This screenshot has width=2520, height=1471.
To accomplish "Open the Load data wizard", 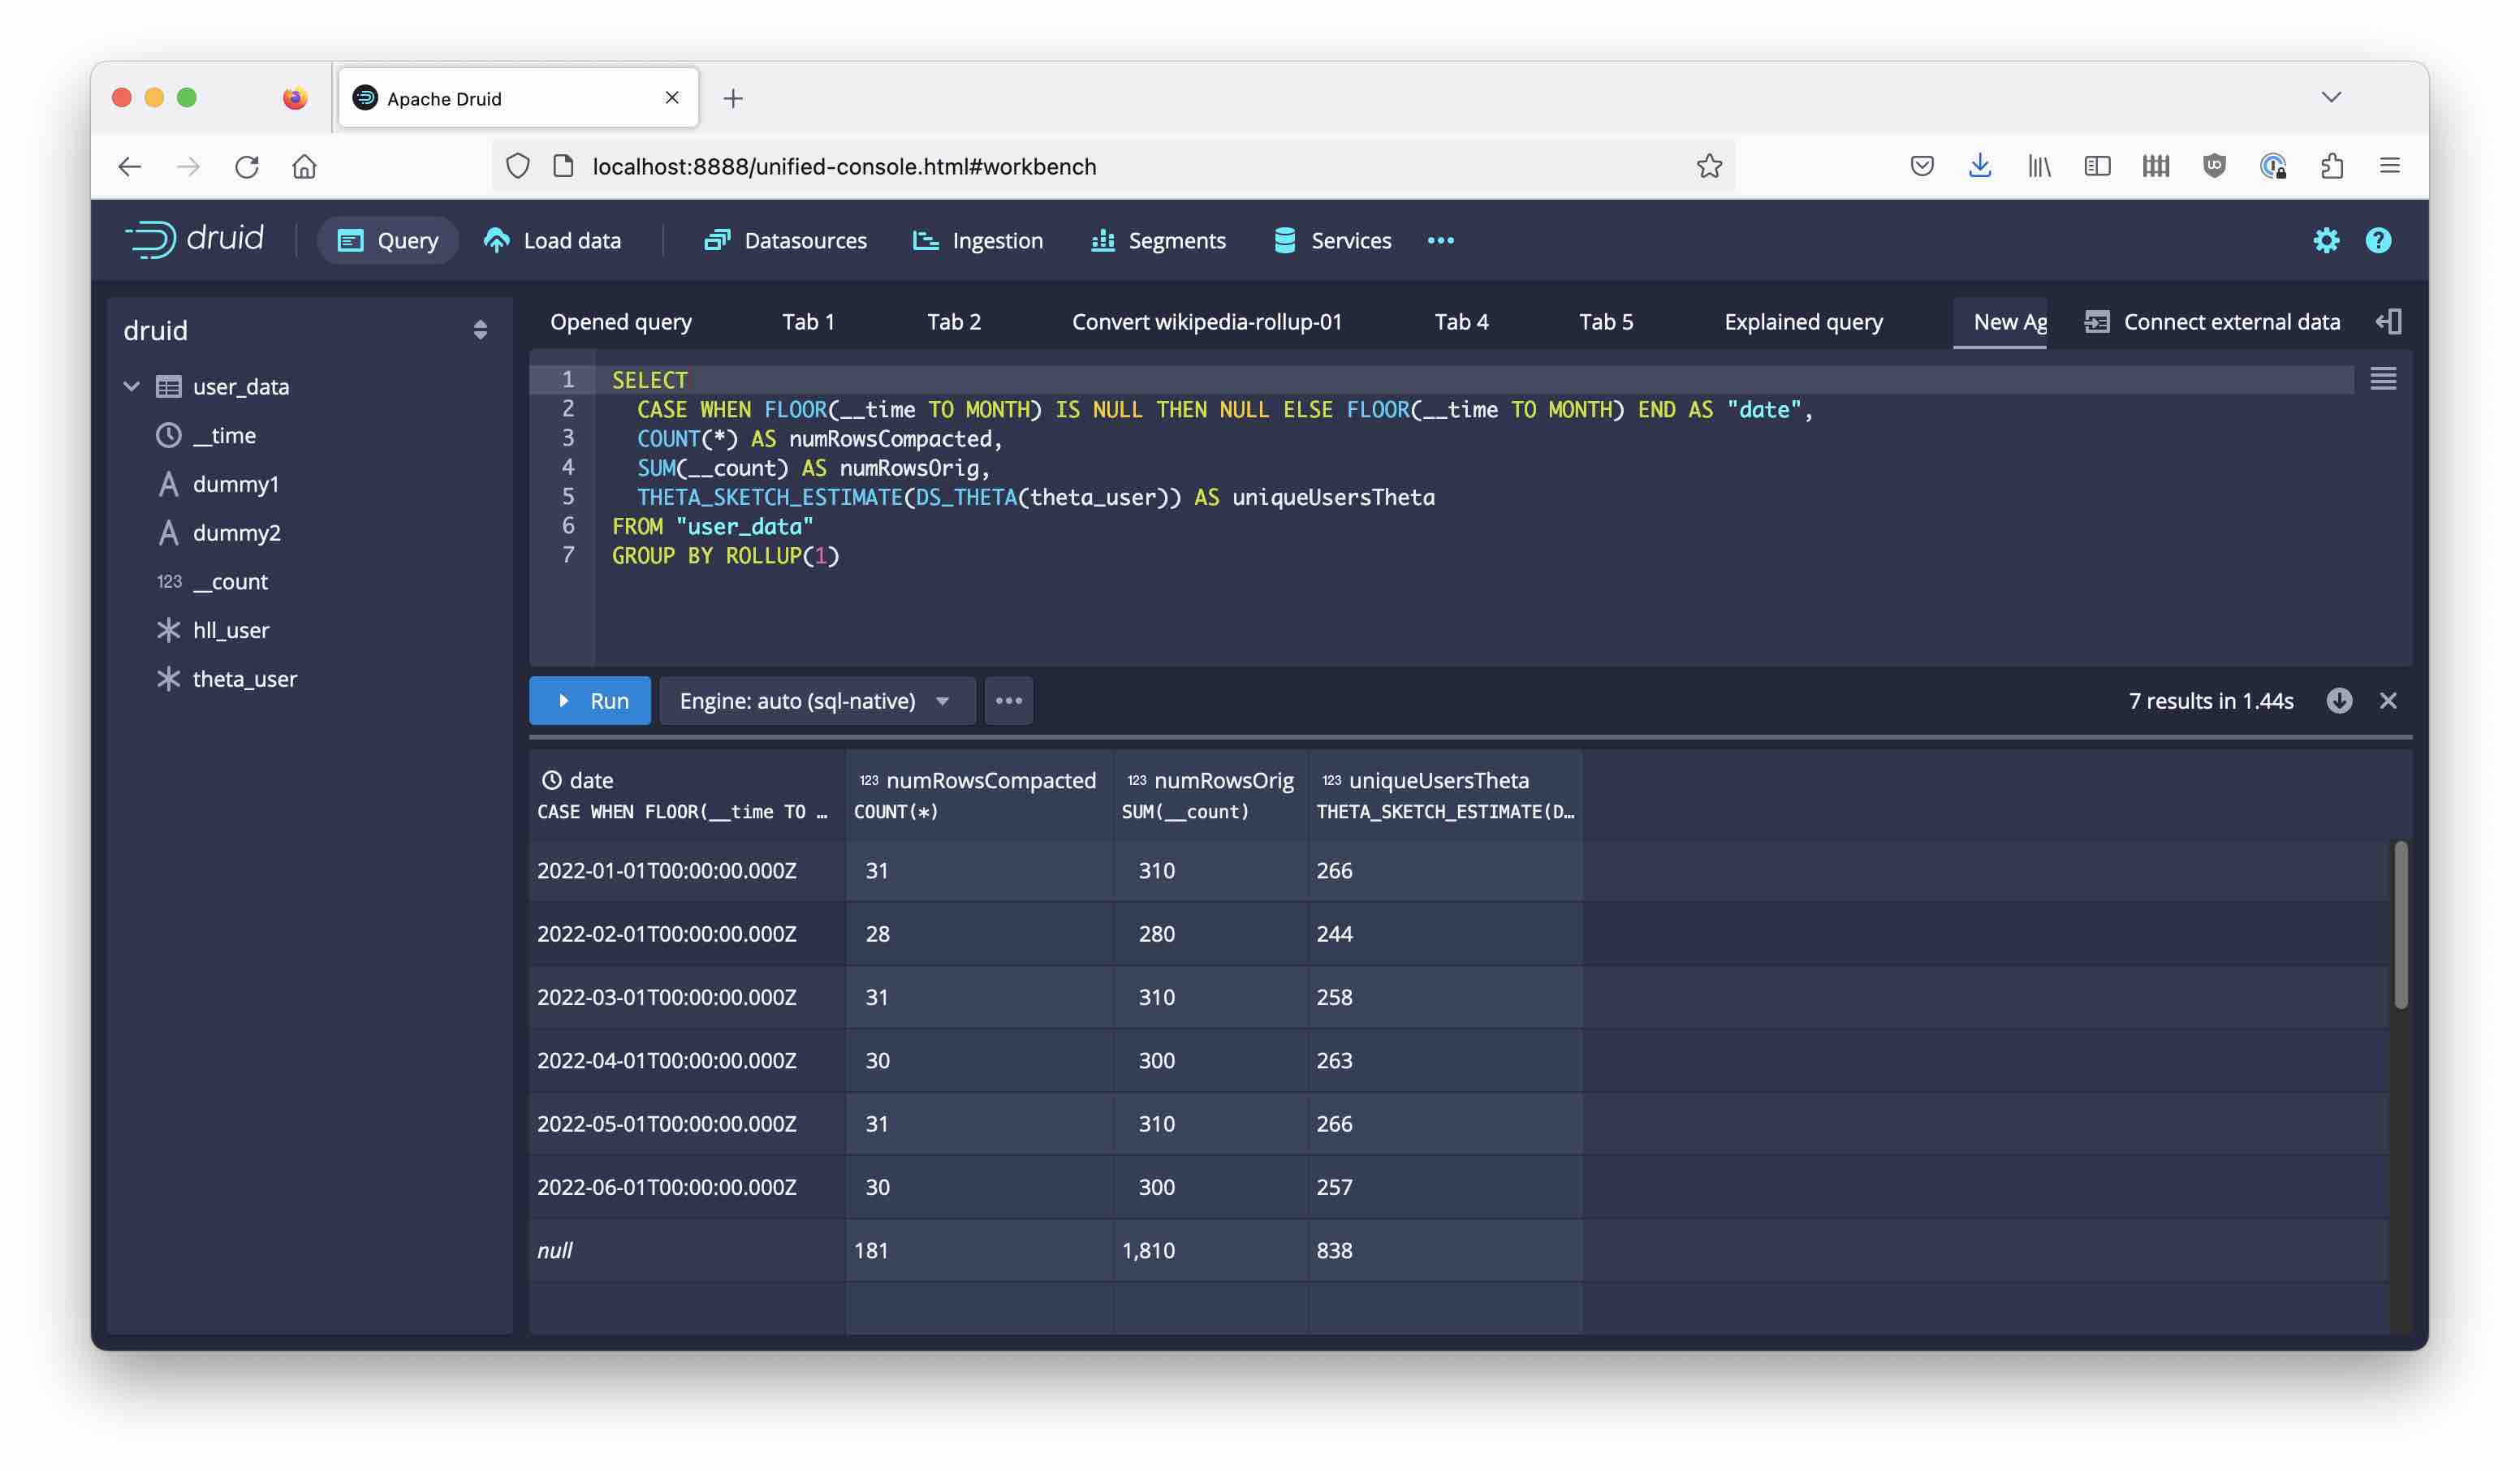I will point(553,240).
